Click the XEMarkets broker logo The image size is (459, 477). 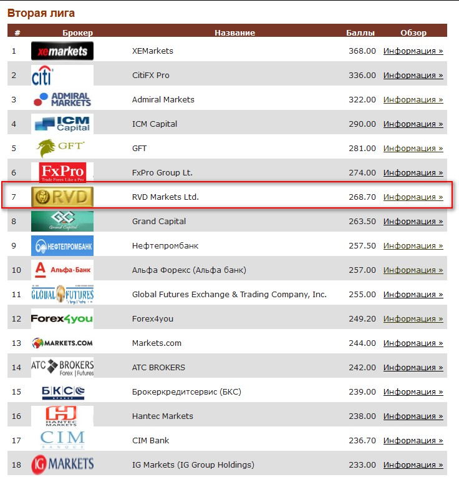tap(62, 51)
